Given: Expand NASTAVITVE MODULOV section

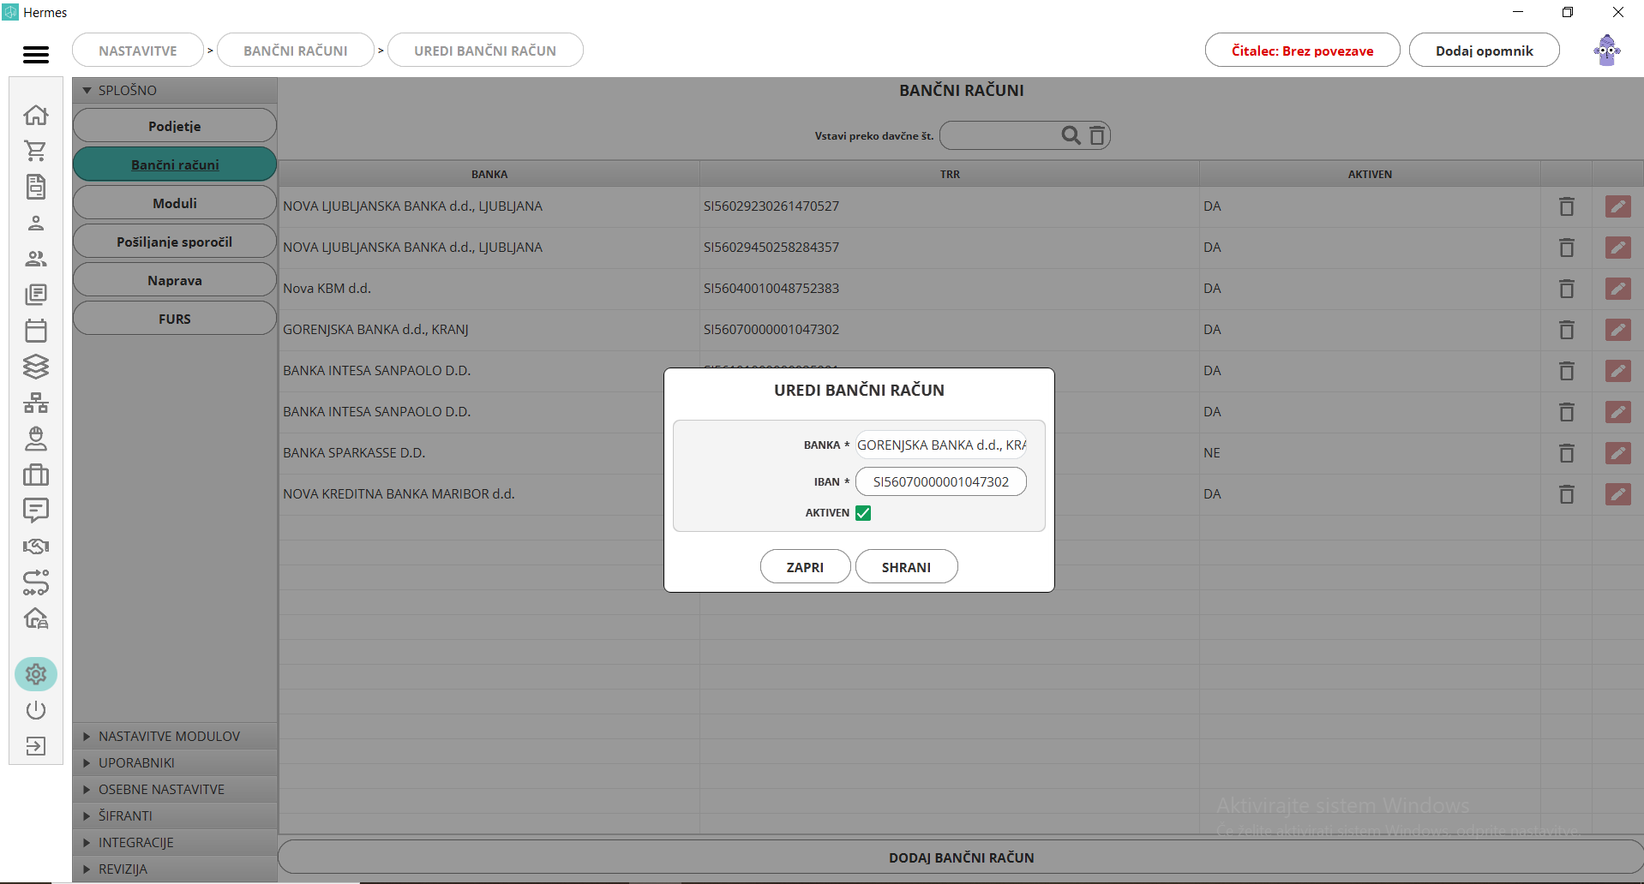Looking at the screenshot, I should [x=175, y=736].
